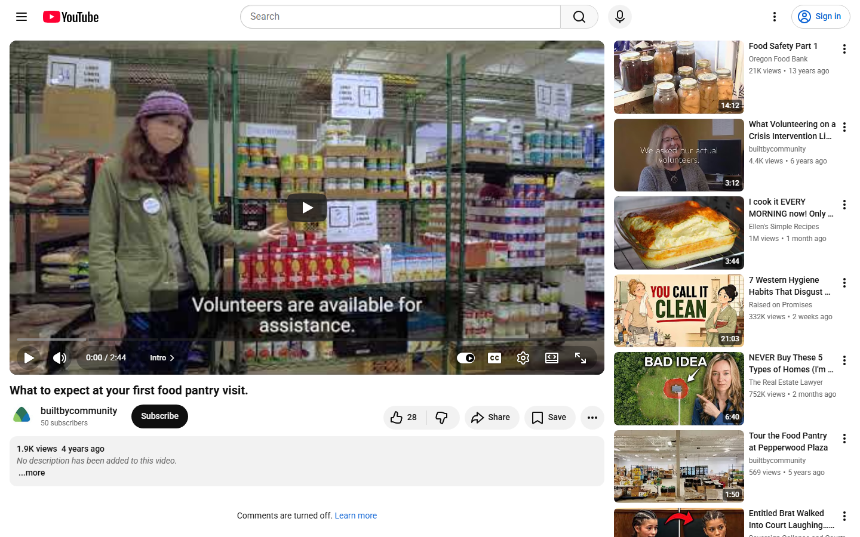
Task: Open the top-right settings kebab menu
Action: (x=775, y=17)
